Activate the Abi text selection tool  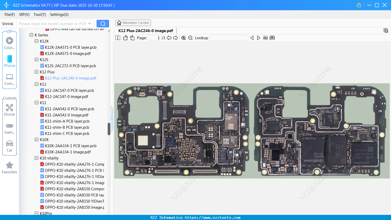[265, 38]
